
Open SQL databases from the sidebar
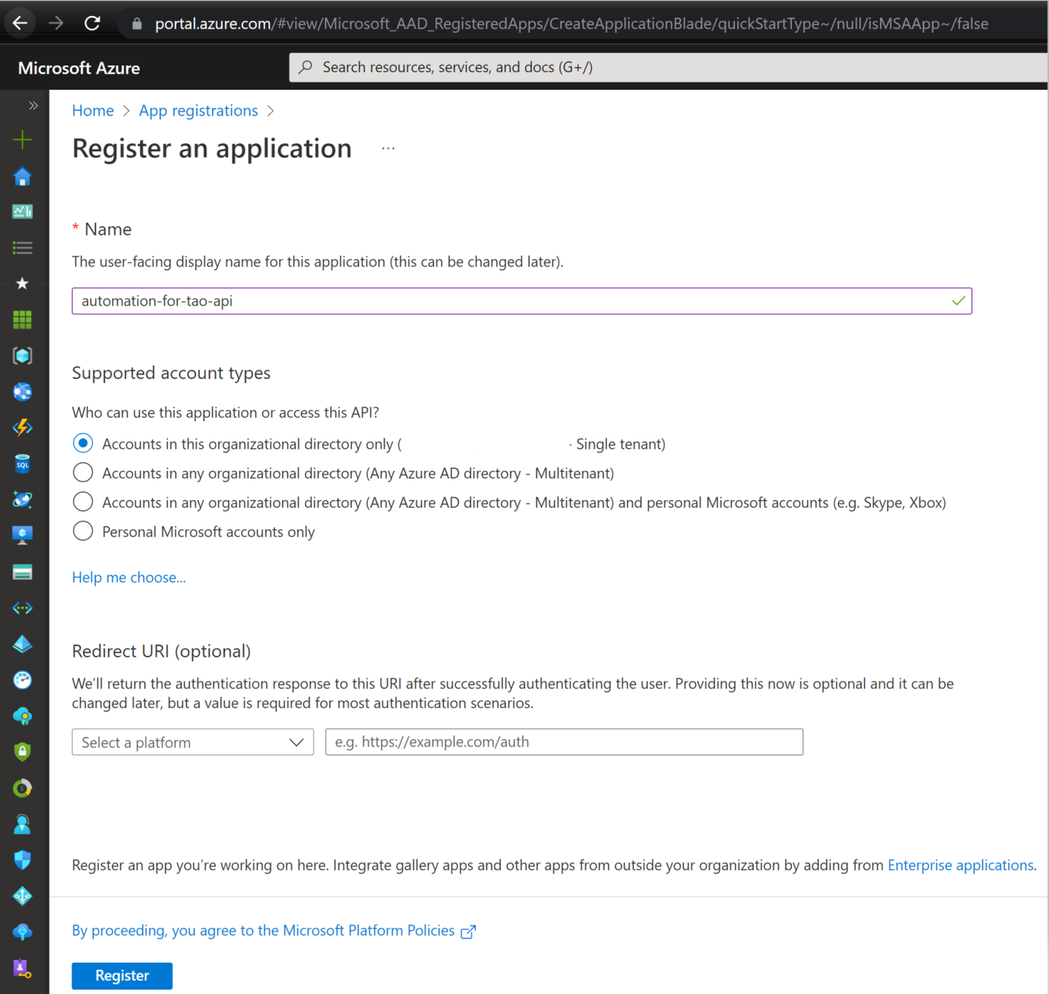23,463
